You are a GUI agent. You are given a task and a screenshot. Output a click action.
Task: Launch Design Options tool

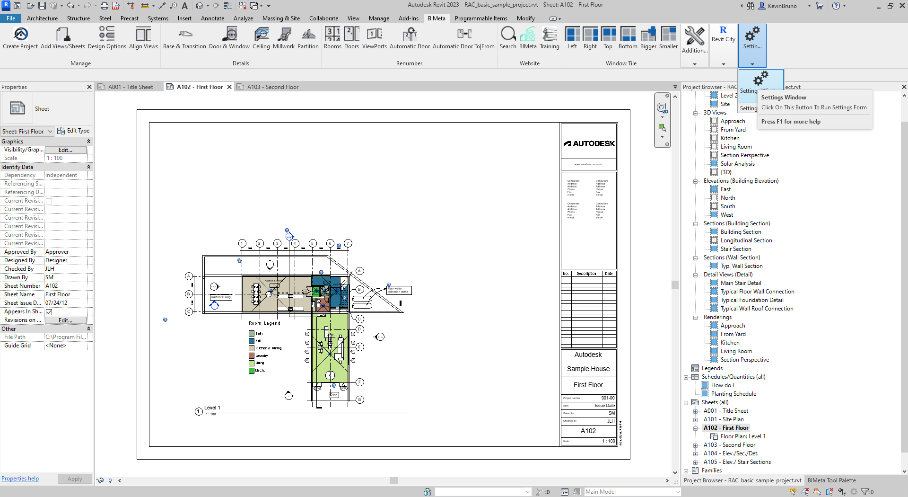[x=107, y=38]
